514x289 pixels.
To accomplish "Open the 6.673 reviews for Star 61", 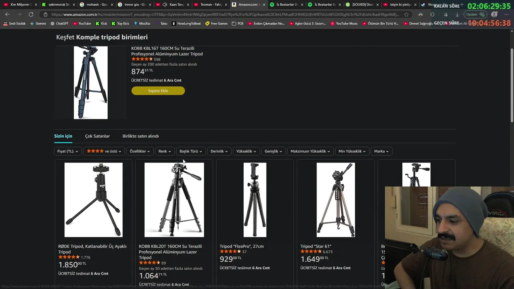I will (x=328, y=252).
